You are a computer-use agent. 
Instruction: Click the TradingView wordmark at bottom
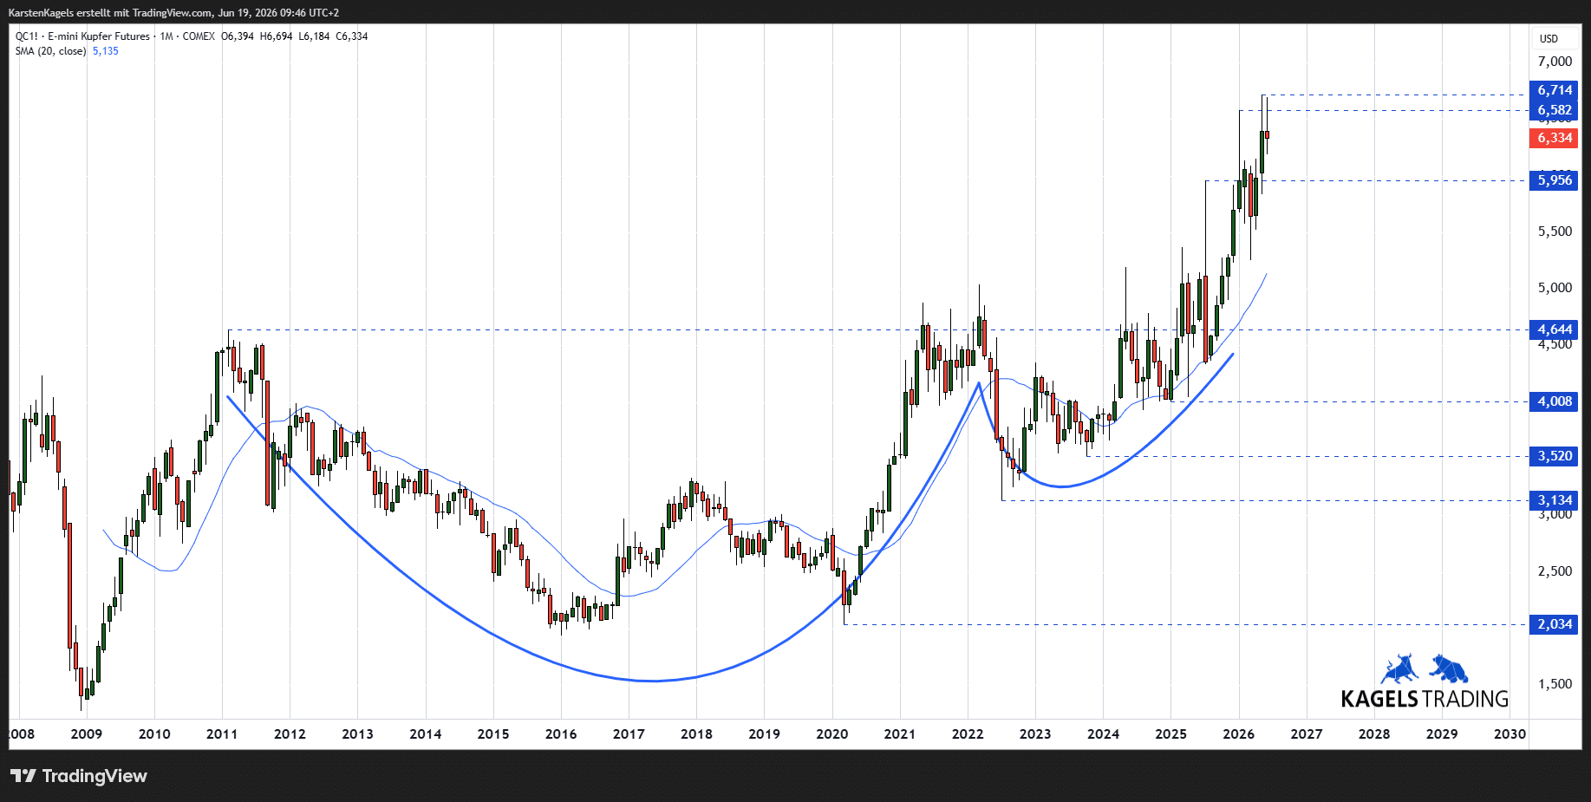click(x=95, y=776)
